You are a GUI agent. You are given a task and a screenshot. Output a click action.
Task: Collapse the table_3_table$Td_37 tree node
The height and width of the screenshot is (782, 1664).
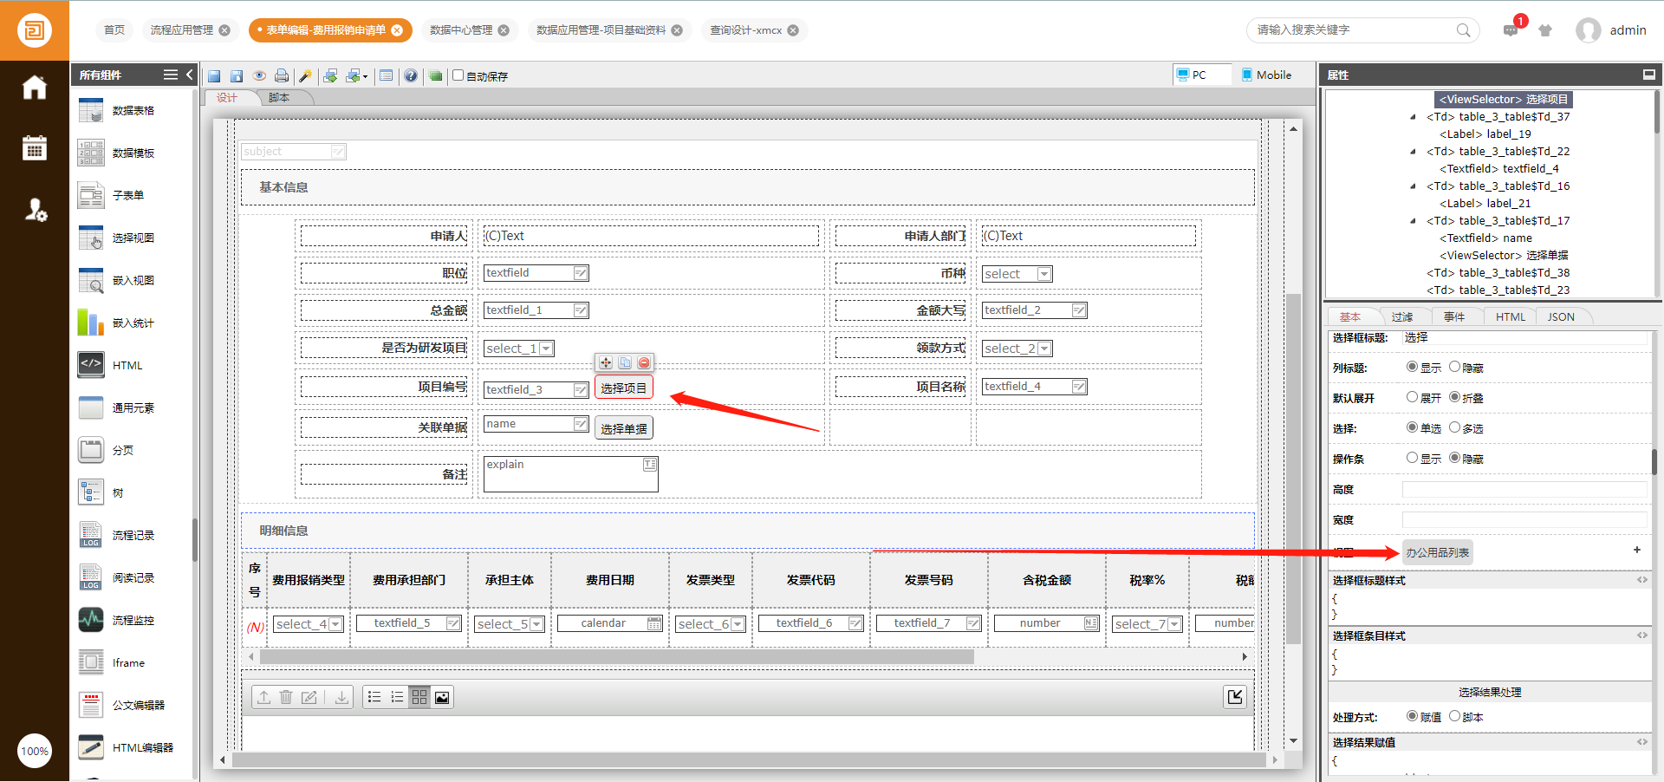1414,117
